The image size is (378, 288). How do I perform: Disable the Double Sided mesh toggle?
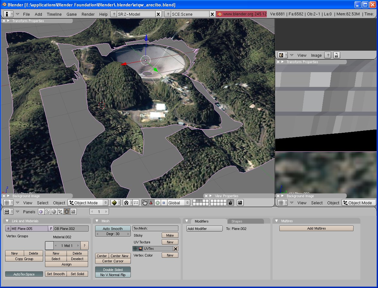[113, 270]
